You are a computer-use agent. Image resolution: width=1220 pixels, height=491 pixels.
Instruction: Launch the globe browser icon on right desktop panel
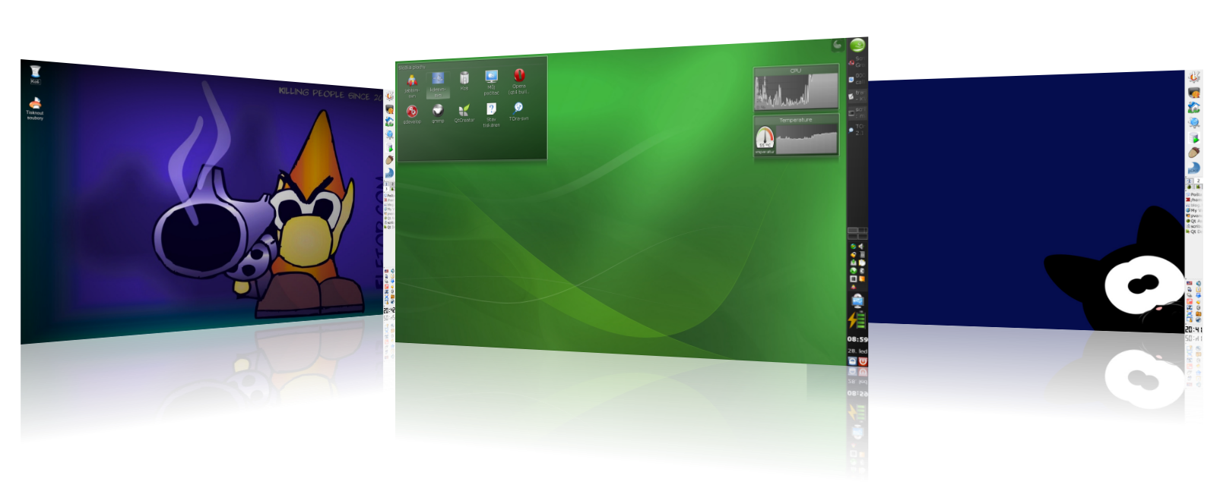pyautogui.click(x=1194, y=123)
